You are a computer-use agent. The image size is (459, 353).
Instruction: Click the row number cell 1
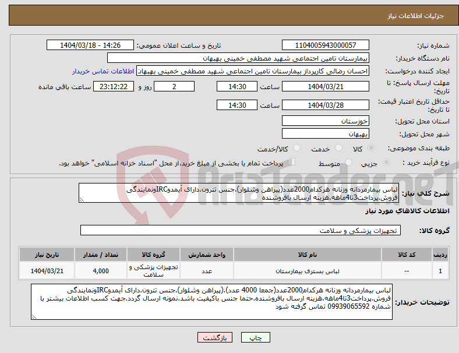pos(440,271)
